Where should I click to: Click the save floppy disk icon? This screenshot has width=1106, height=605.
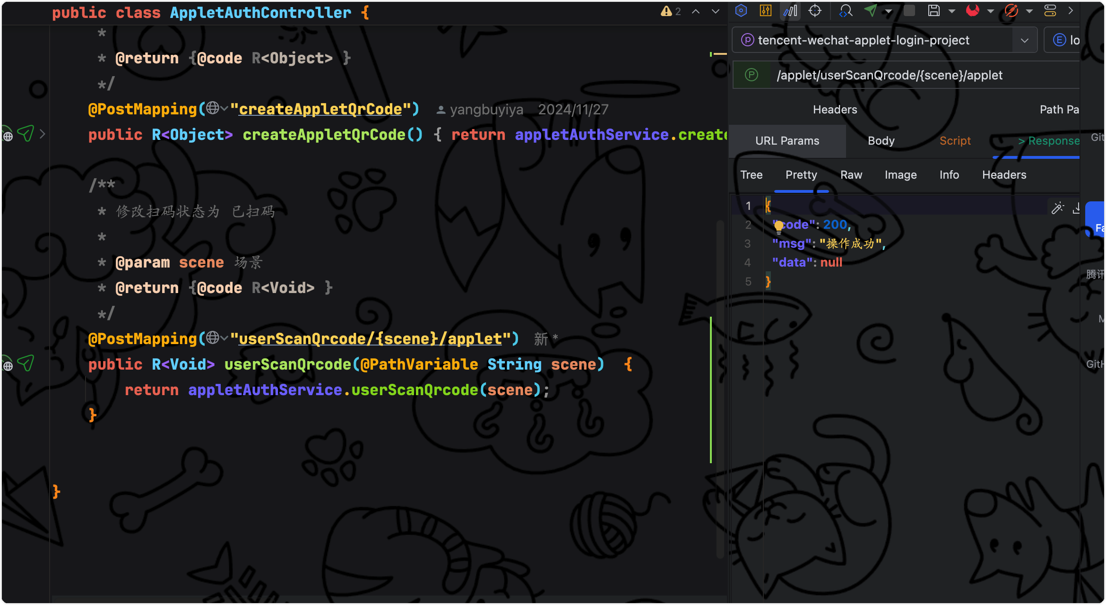coord(933,10)
